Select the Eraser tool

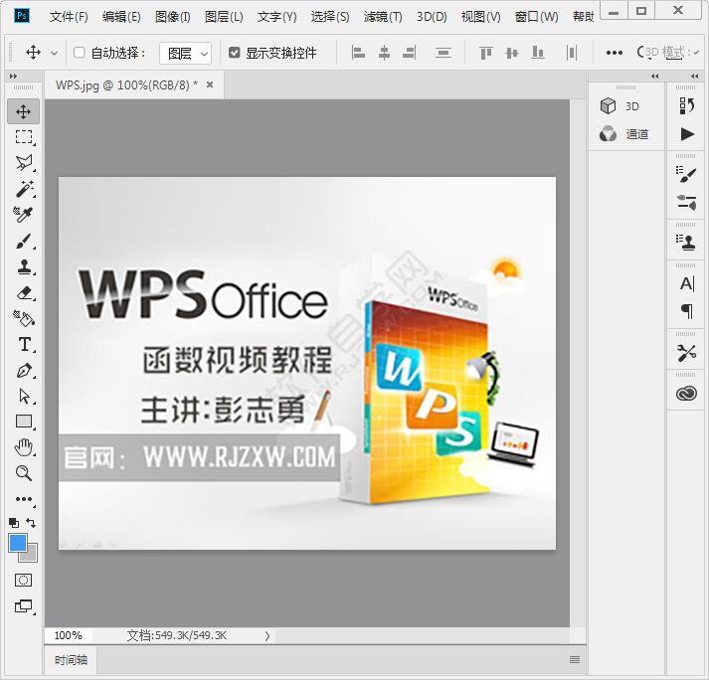24,292
